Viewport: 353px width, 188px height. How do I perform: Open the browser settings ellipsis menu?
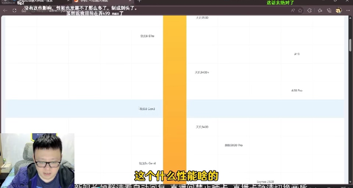348,10
